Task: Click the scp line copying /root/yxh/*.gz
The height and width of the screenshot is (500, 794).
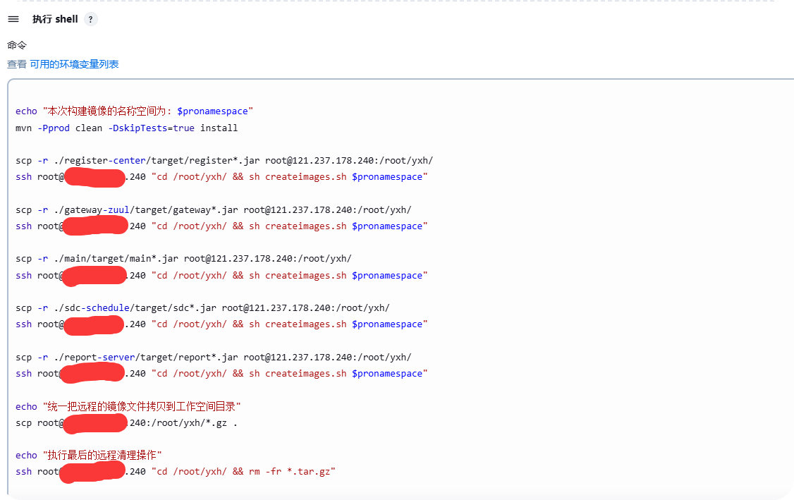Action: point(127,423)
